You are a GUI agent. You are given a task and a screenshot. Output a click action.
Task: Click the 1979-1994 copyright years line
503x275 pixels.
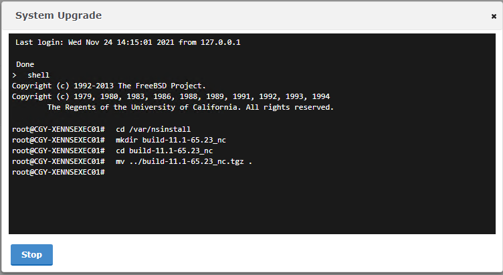(x=171, y=96)
